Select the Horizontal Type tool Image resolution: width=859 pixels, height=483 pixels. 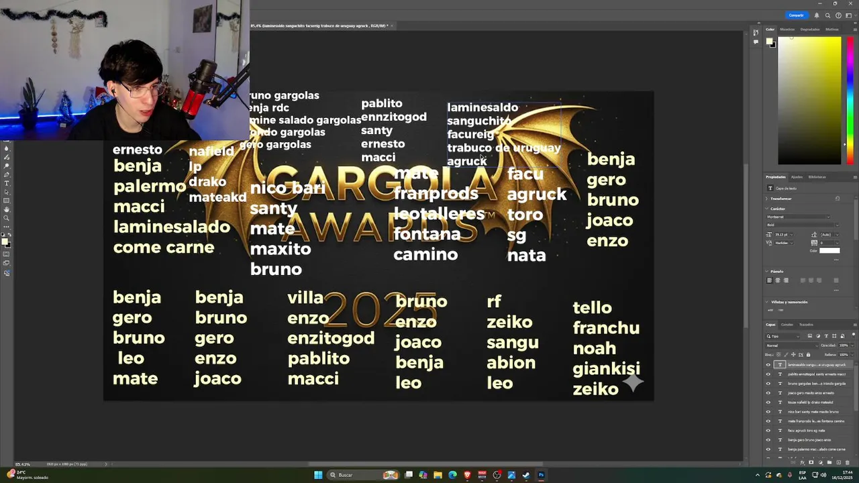point(7,183)
